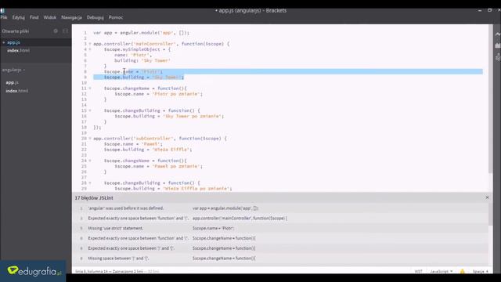Open the Pomoc menu
This screenshot has width=501, height=282.
click(116, 17)
